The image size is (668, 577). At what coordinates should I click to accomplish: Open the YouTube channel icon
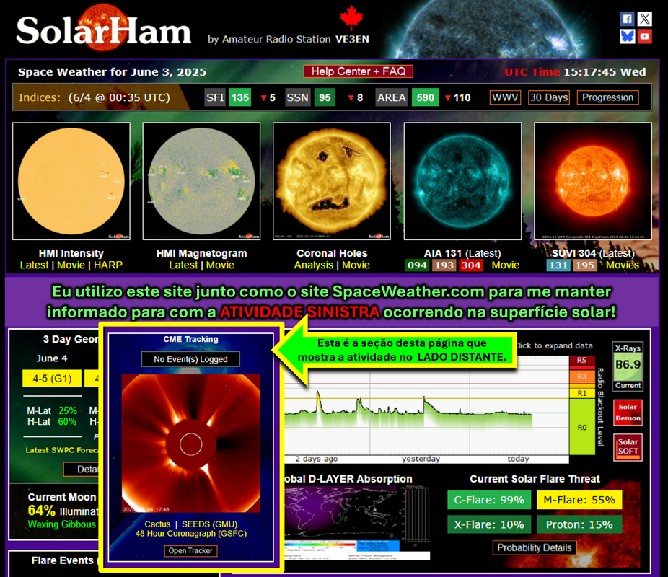click(x=645, y=36)
